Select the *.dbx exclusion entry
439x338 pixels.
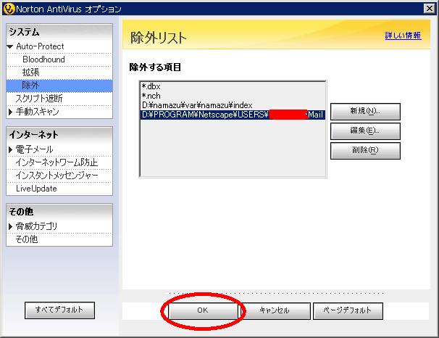click(x=233, y=86)
